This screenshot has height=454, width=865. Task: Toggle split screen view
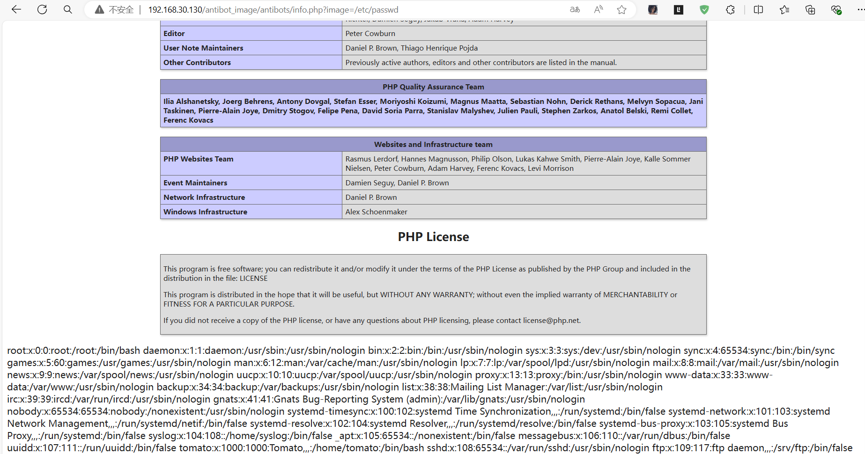[759, 9]
